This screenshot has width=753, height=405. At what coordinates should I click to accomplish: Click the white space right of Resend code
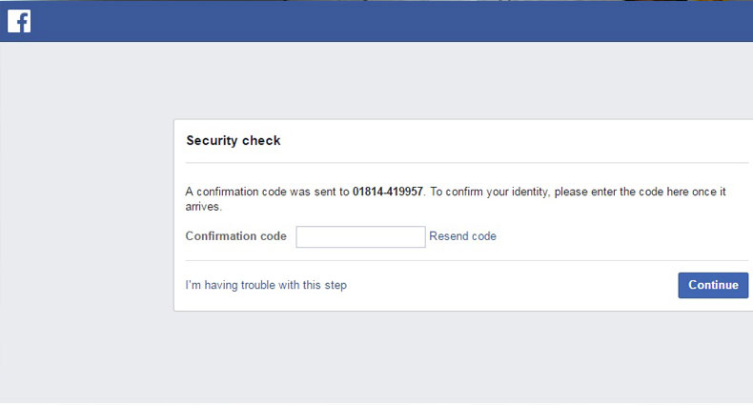620,236
